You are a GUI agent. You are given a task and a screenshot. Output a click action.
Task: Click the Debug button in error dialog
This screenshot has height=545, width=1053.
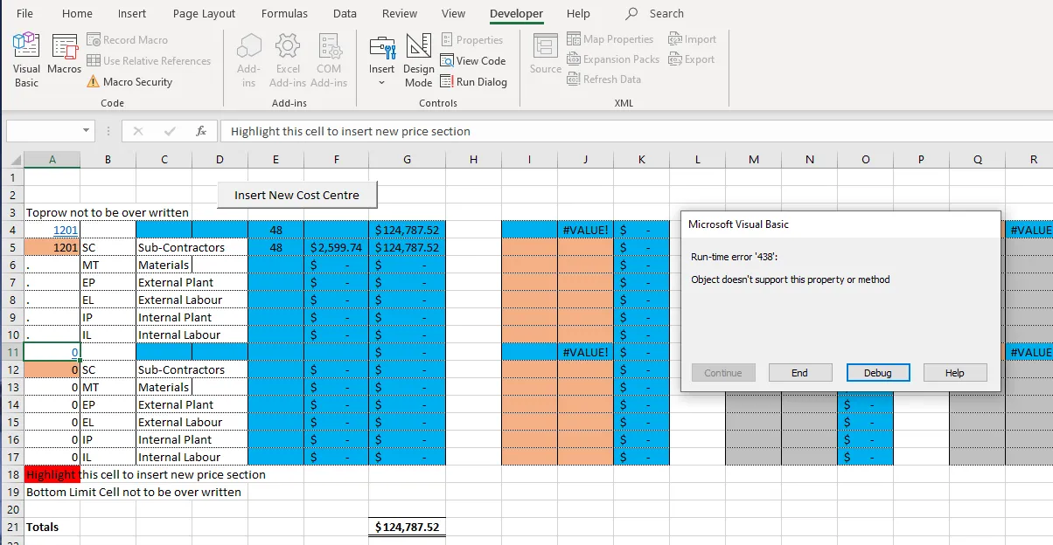(878, 373)
